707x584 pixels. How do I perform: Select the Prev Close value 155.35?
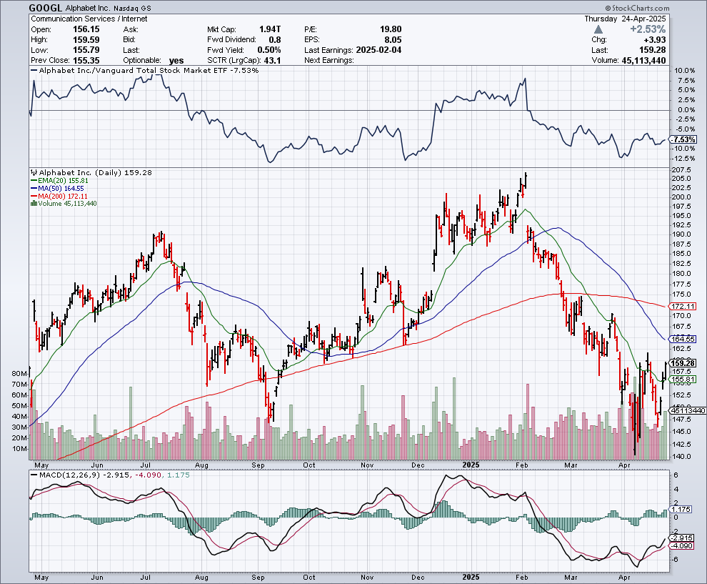(x=86, y=61)
